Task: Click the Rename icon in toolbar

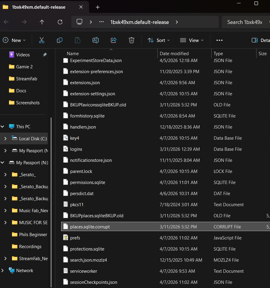Action: pyautogui.click(x=96, y=40)
